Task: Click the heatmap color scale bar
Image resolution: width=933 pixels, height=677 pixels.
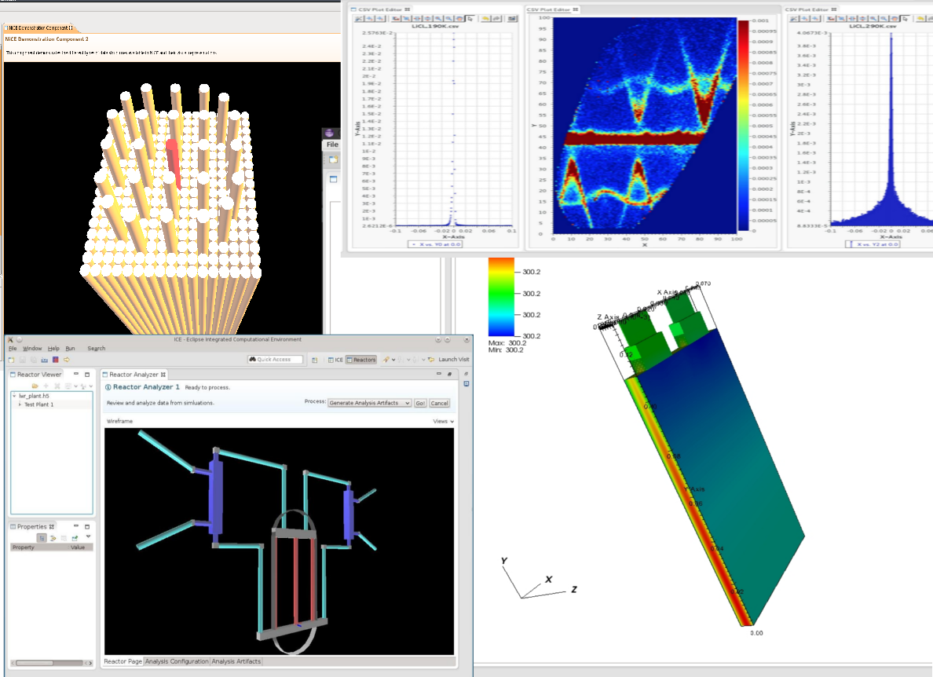Action: 744,126
